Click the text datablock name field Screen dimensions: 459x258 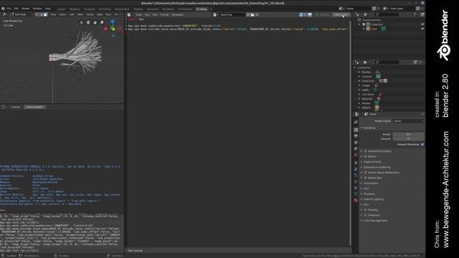[232, 14]
